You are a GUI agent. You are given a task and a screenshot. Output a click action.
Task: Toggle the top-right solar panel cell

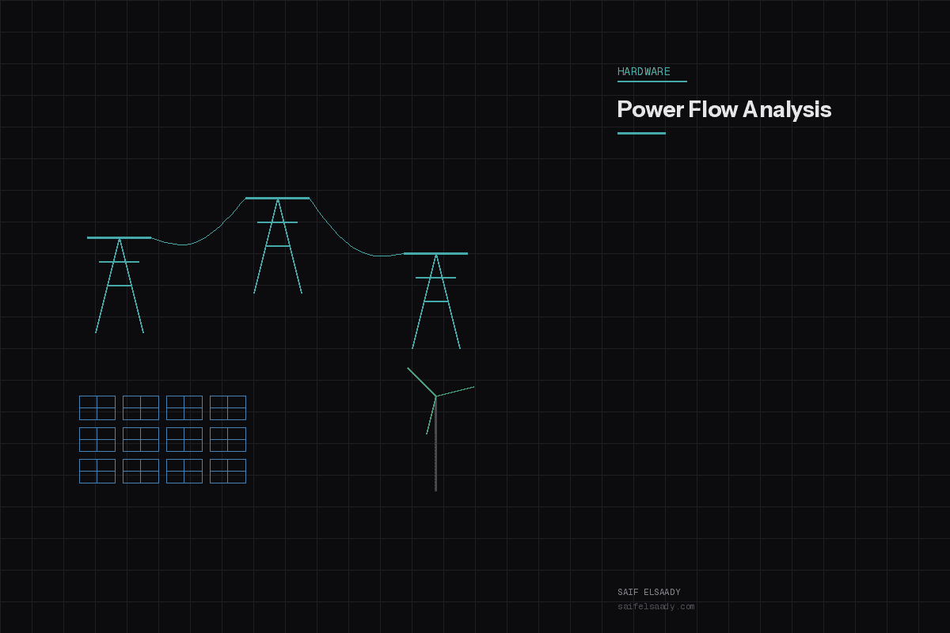pyautogui.click(x=227, y=407)
